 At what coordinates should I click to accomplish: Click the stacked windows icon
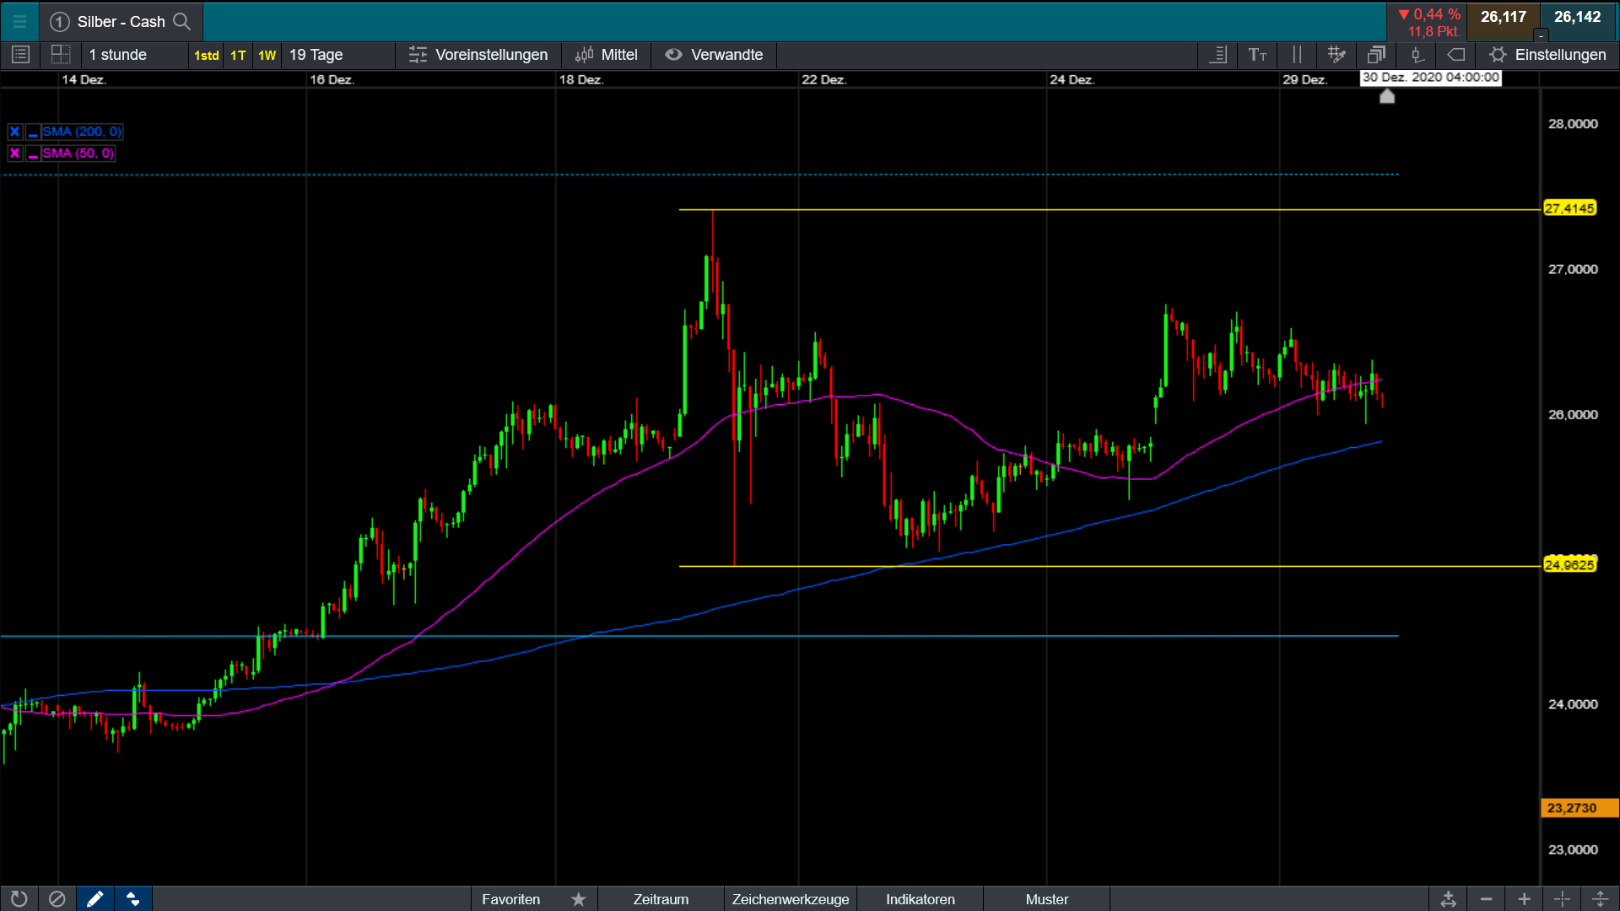click(1376, 55)
